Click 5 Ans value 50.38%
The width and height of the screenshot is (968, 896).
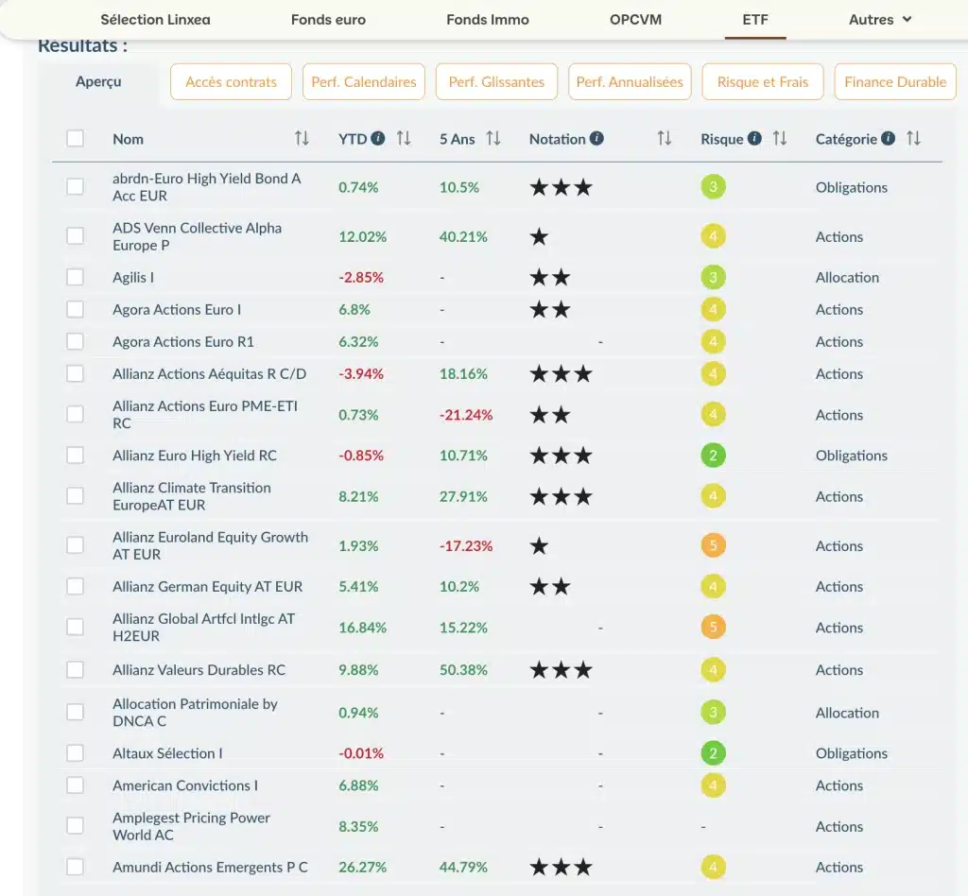click(463, 669)
